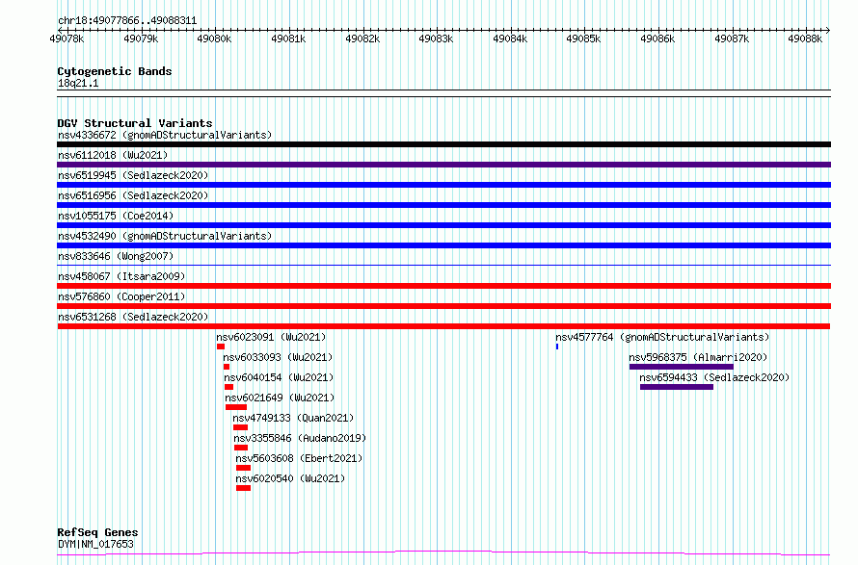Image resolution: width=858 pixels, height=565 pixels.
Task: Click the red bar under nsv6531268
Action: [443, 326]
